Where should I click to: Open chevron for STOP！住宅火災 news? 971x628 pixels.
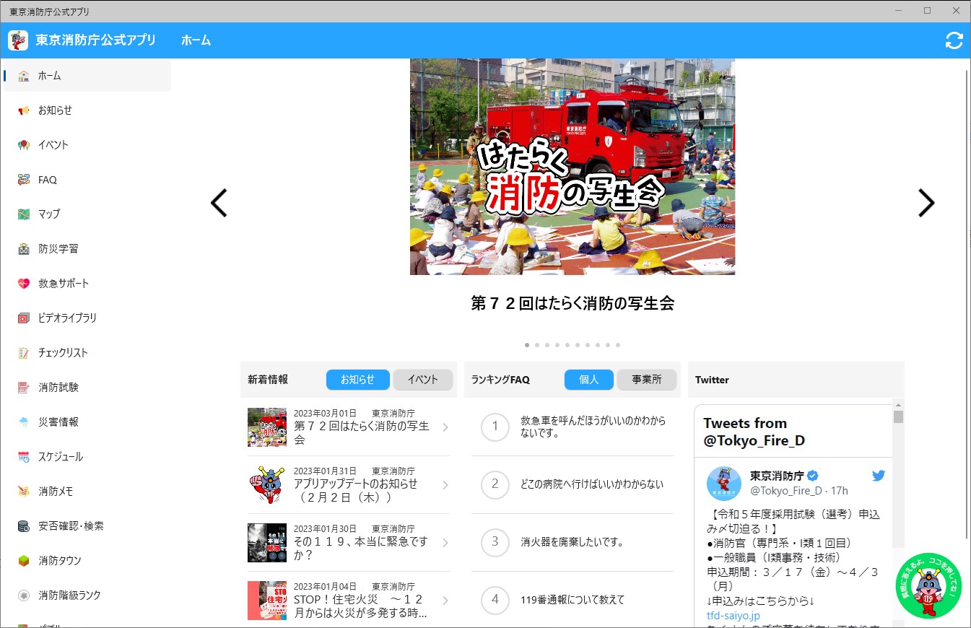coord(445,601)
